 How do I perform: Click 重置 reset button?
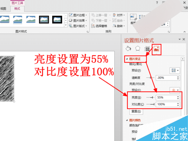point(136,111)
